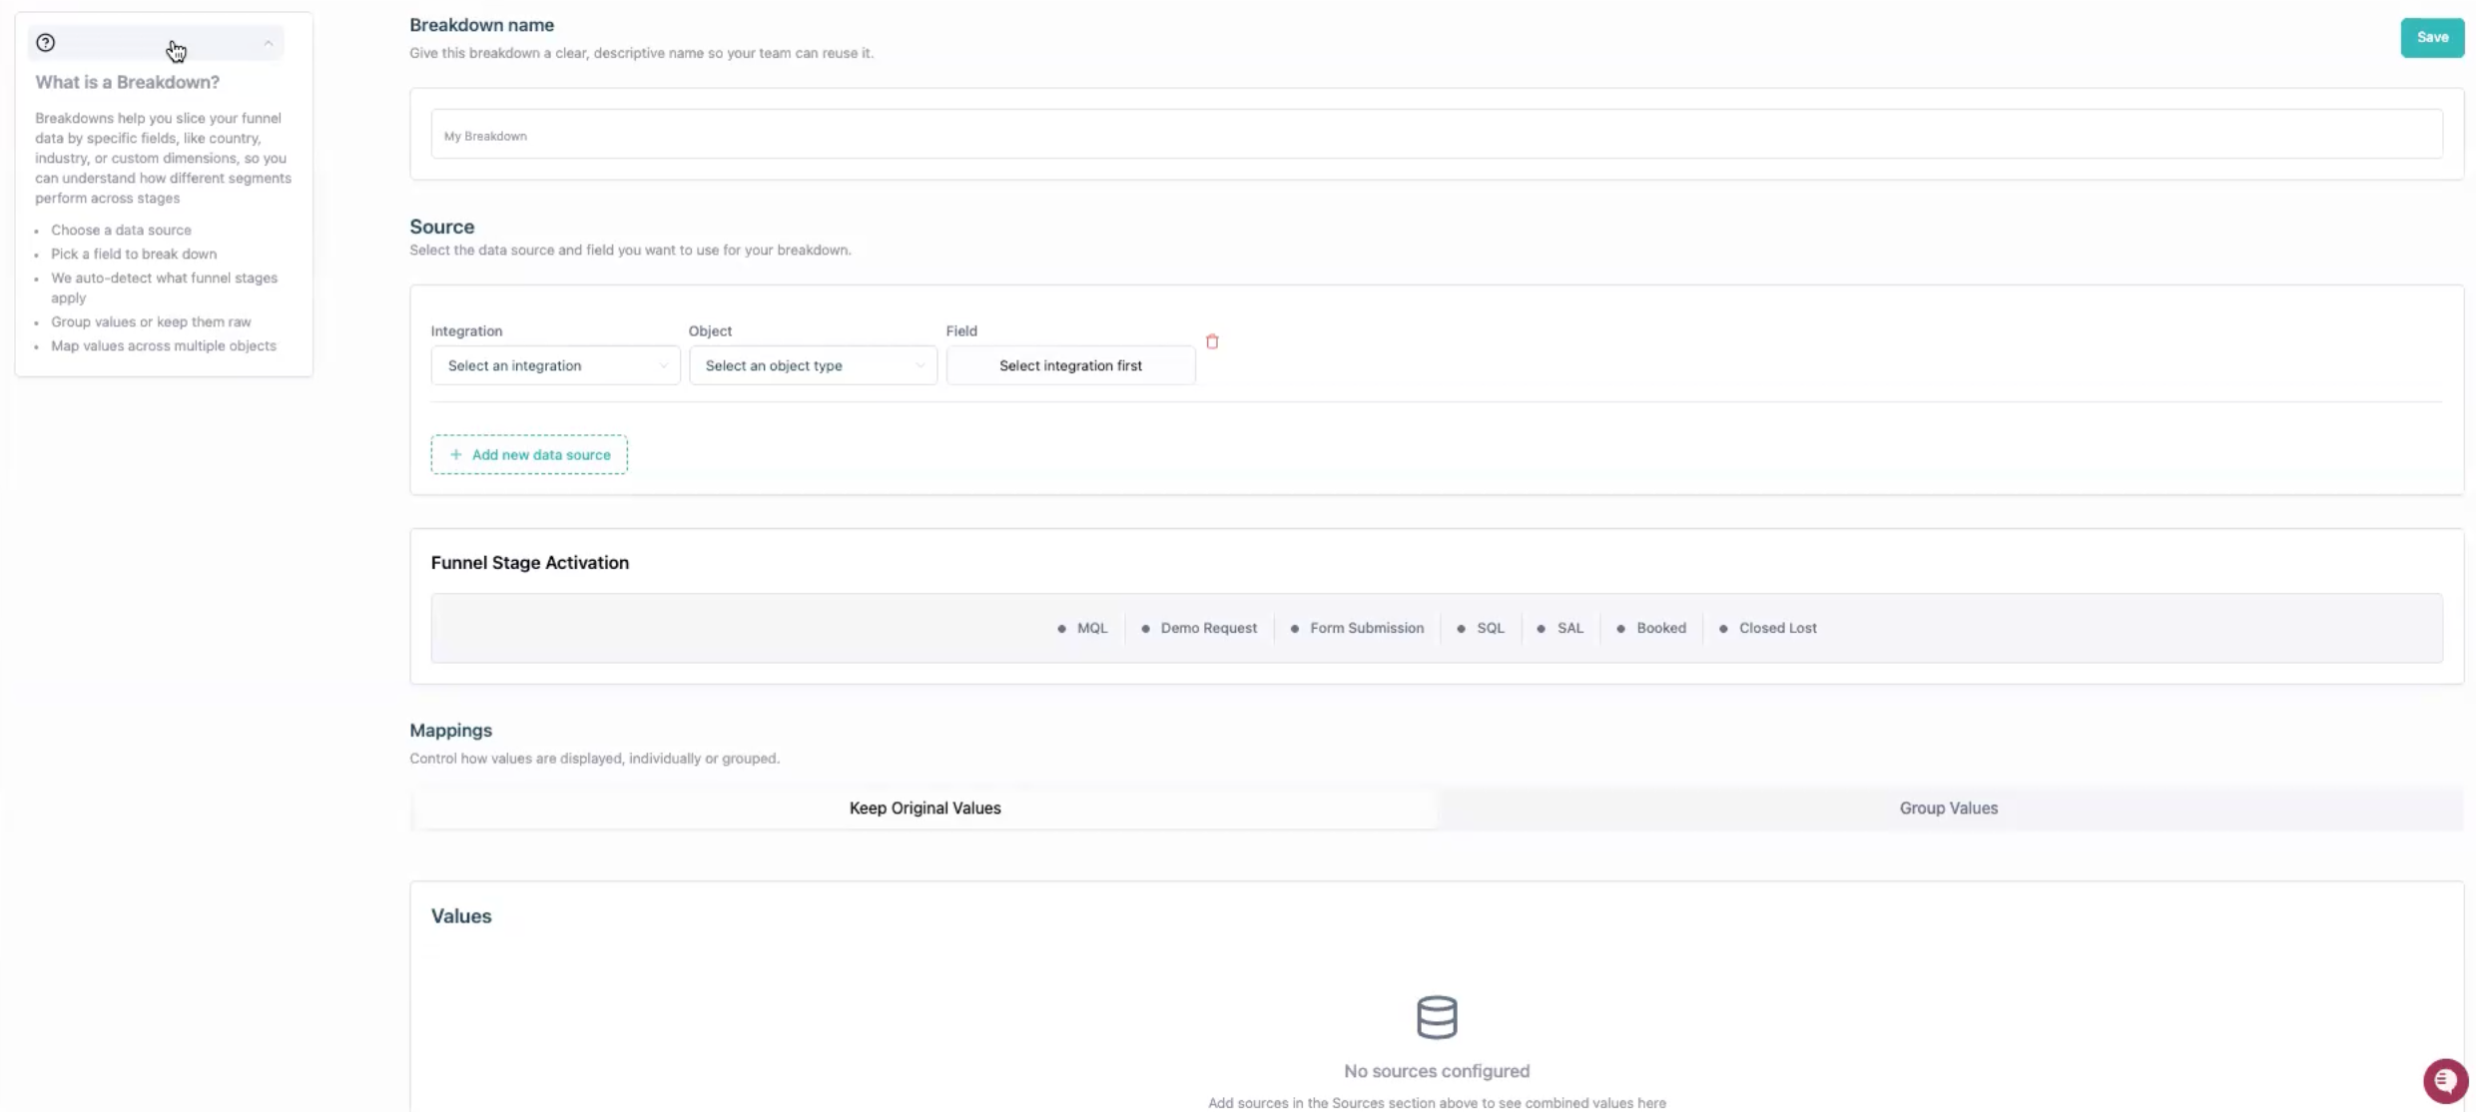
Task: Toggle the Demo Request funnel stage
Action: tap(1199, 628)
